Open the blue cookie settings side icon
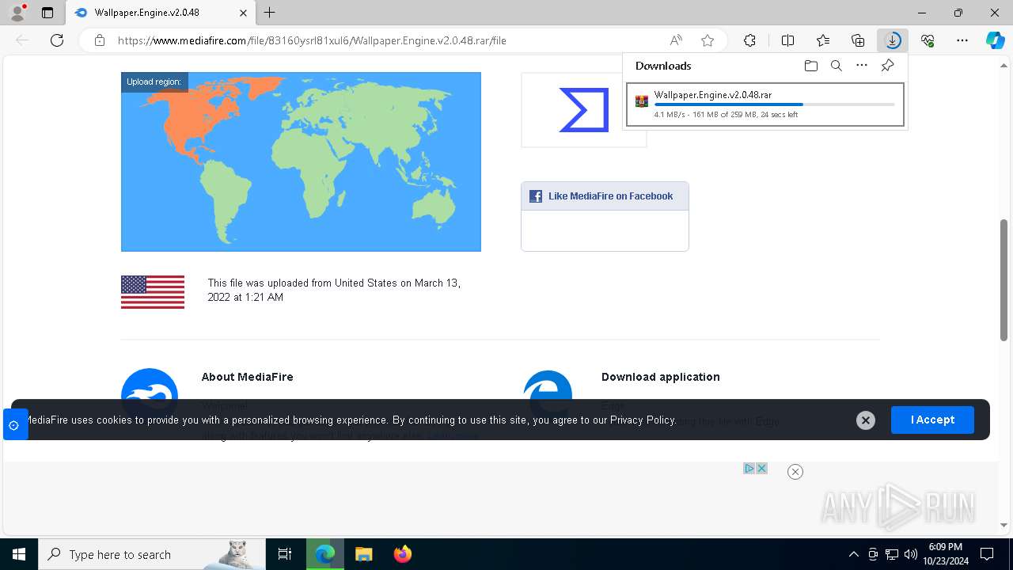1013x570 pixels. [x=14, y=425]
